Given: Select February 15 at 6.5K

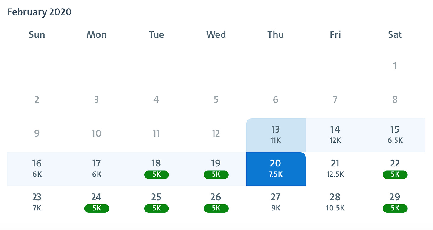Looking at the screenshot, I should click(x=395, y=135).
